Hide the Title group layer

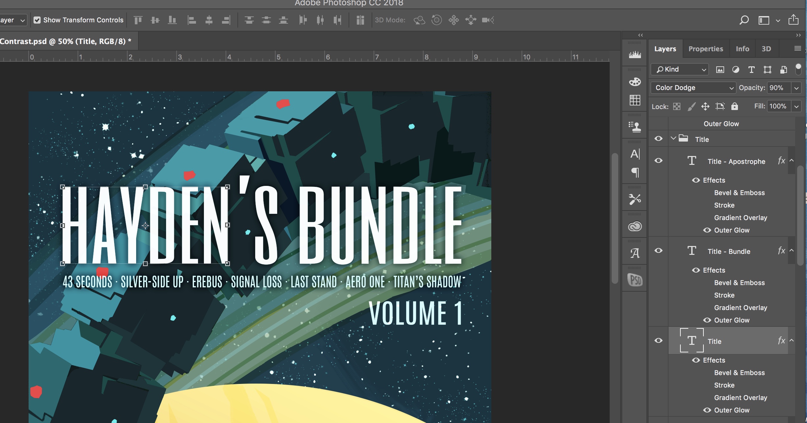pos(658,139)
